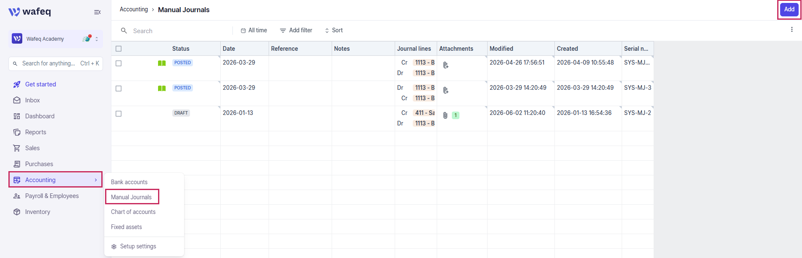
Task: Open Setup settings
Action: click(x=138, y=246)
